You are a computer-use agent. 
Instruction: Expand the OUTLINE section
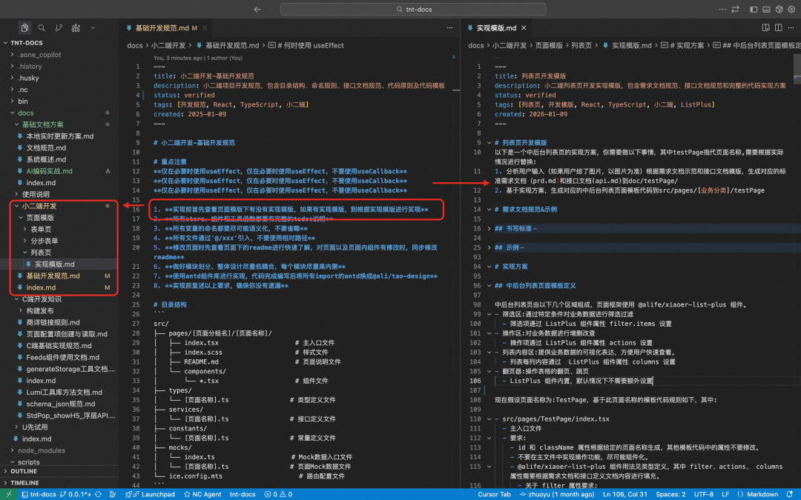(59, 471)
